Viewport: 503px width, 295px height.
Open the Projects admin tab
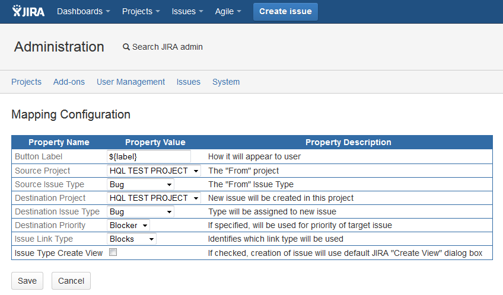[x=26, y=82]
